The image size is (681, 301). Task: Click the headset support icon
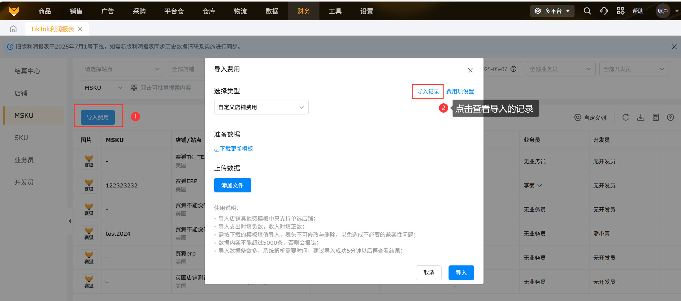[x=604, y=11]
